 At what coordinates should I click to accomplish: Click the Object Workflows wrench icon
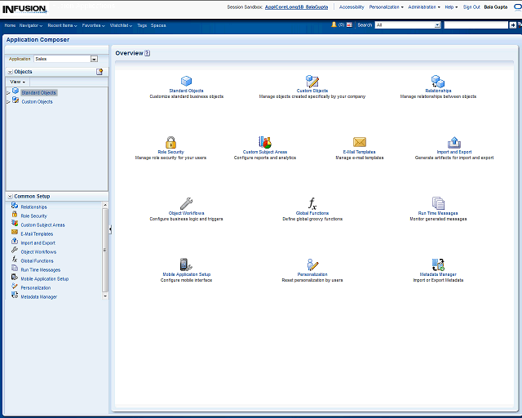coord(186,203)
